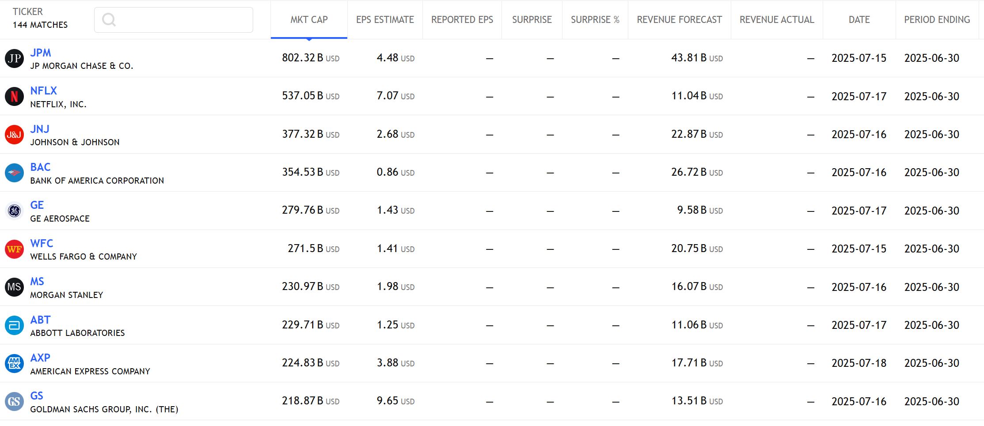This screenshot has height=426, width=984.
Task: Click the 144 MATCHES count label
Action: coord(40,25)
